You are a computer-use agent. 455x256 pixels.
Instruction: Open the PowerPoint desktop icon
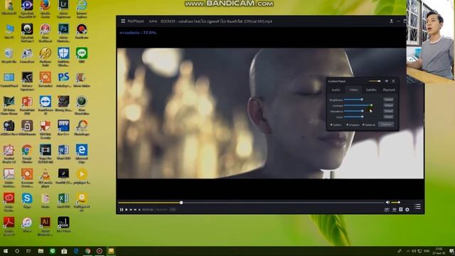(x=27, y=105)
